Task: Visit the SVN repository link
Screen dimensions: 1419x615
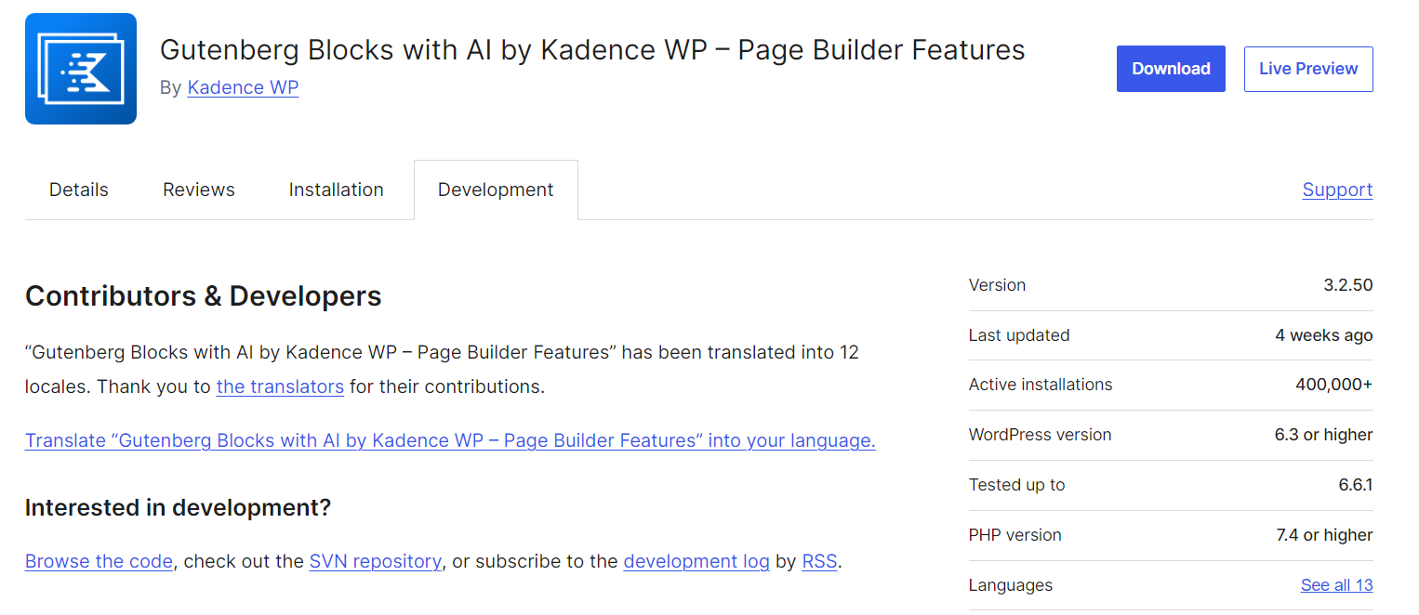Action: pyautogui.click(x=375, y=561)
